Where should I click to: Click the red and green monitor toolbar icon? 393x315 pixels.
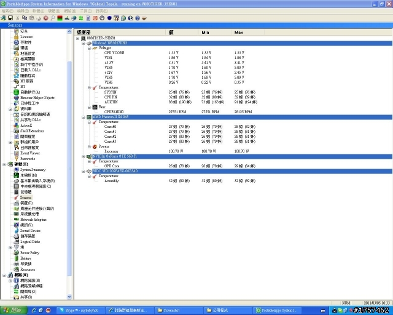[x=60, y=18]
